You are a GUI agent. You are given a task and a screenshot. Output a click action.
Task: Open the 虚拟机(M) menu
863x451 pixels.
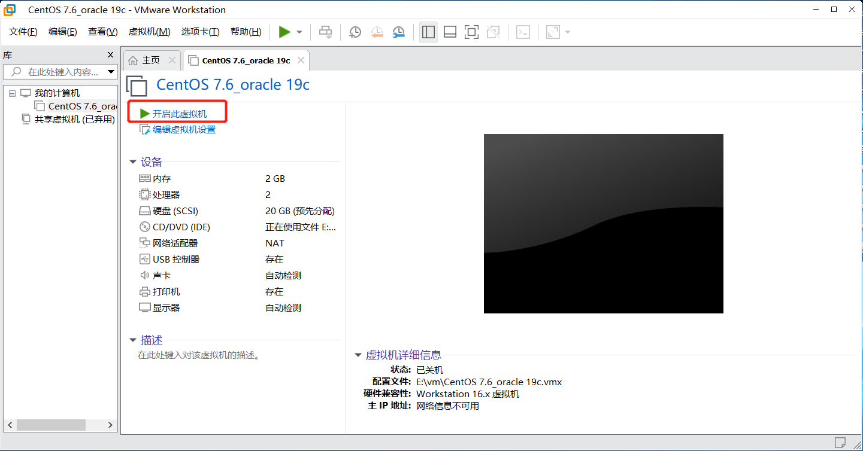149,32
